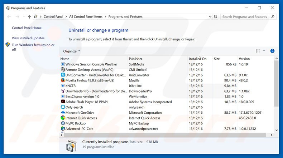Image resolution: width=283 pixels, height=158 pixels.
Task: Go up one level with up arrow
Action: click(x=29, y=17)
